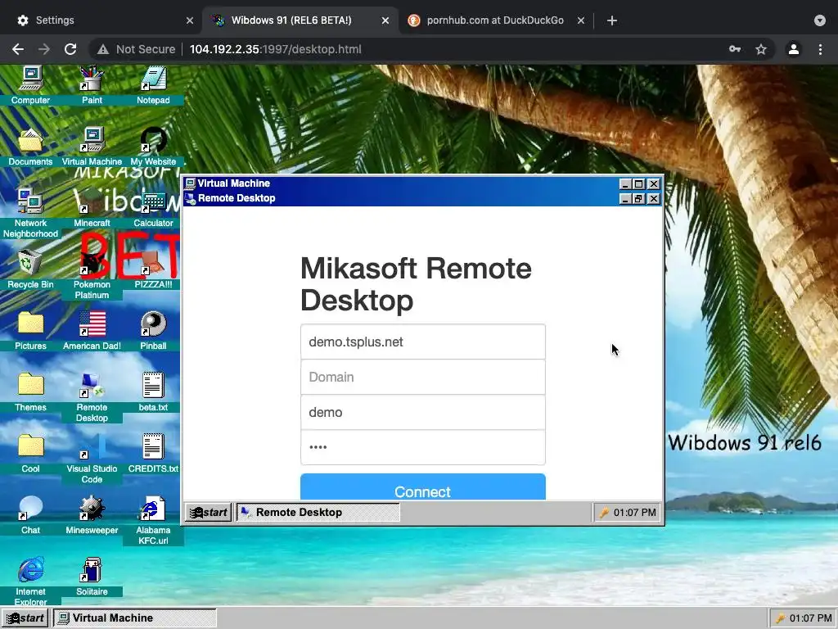Image resolution: width=838 pixels, height=629 pixels.
Task: Open the Pictures folder
Action: click(x=30, y=331)
